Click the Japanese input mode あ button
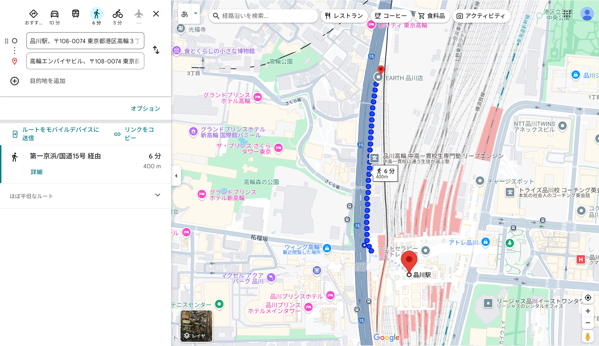 click(184, 14)
